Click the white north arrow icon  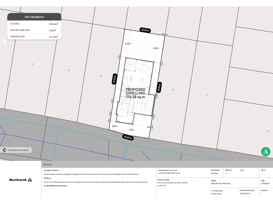tap(4, 42)
